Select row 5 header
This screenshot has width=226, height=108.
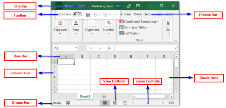(x=55, y=82)
